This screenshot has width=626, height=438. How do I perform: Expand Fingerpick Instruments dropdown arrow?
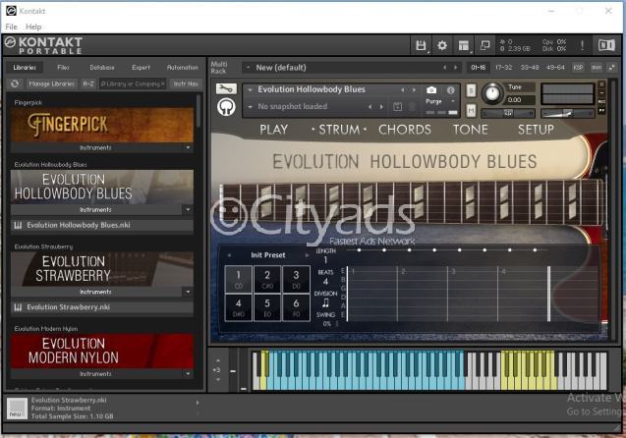pos(188,147)
